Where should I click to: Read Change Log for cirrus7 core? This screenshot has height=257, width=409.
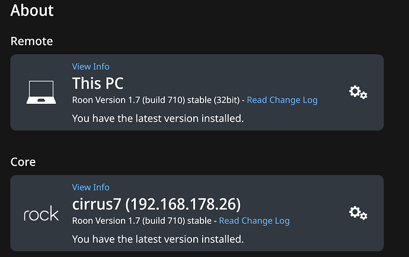(254, 221)
